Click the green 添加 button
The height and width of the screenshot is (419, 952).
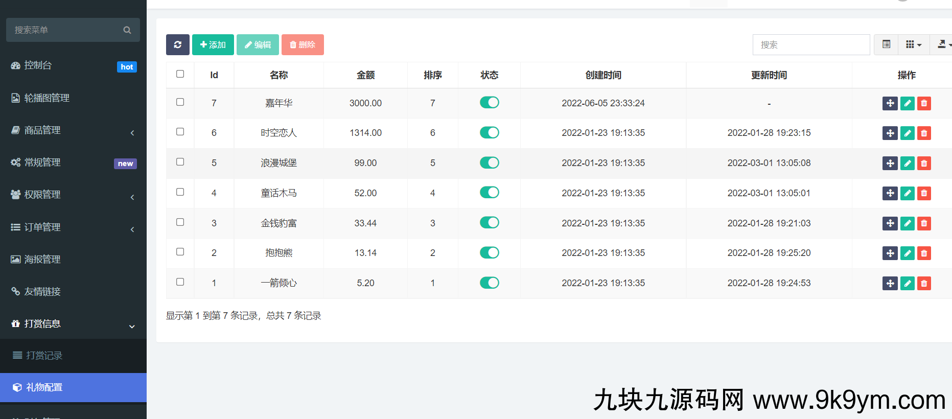pos(213,45)
